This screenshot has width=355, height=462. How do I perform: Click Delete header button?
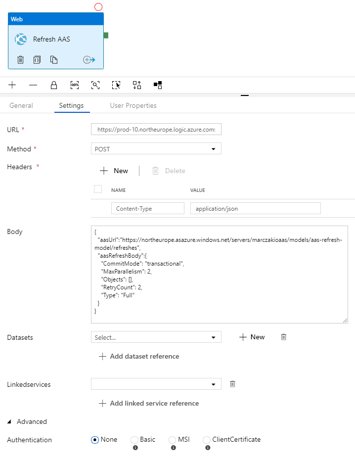[x=169, y=171]
